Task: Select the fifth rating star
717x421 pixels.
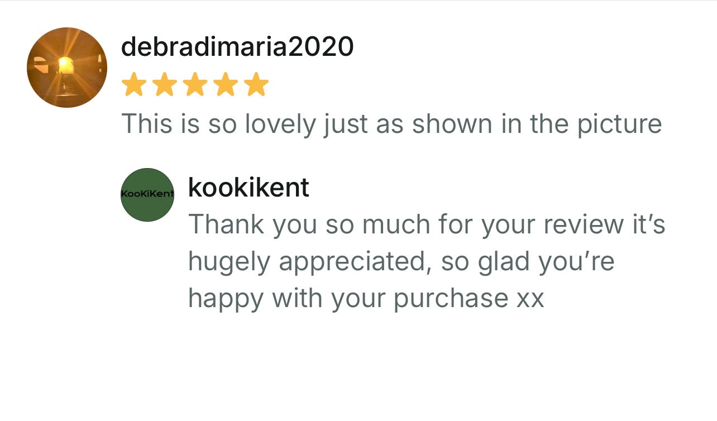Action: point(256,85)
